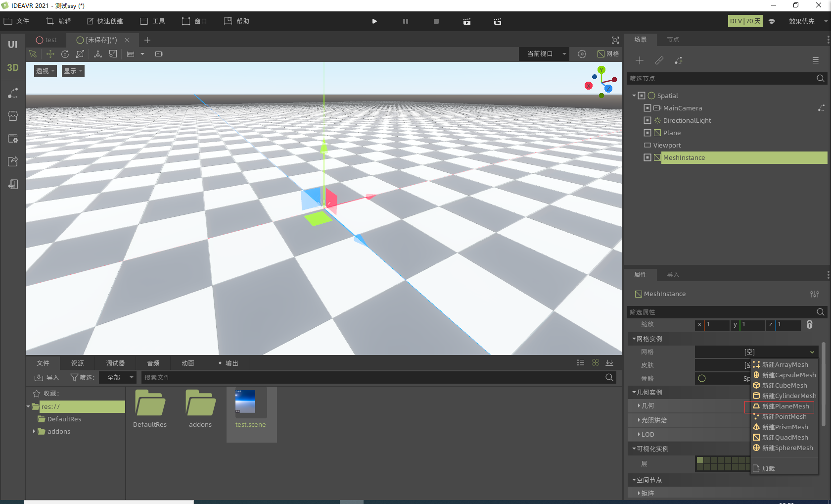Switch to UI workspace in left sidebar
This screenshot has width=831, height=504.
point(13,45)
